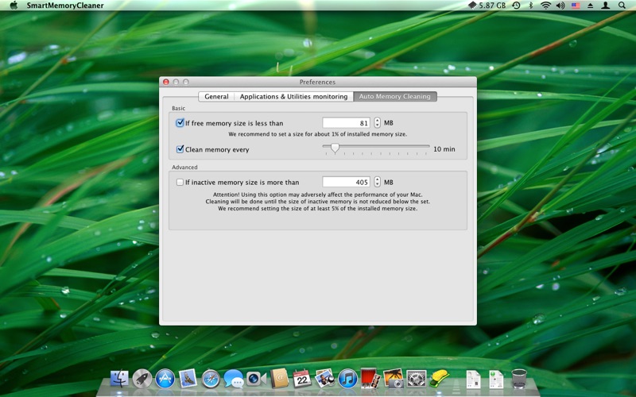Viewport: 636px width, 397px height.
Task: Click the Spotlight search magnifier icon
Action: click(x=622, y=6)
